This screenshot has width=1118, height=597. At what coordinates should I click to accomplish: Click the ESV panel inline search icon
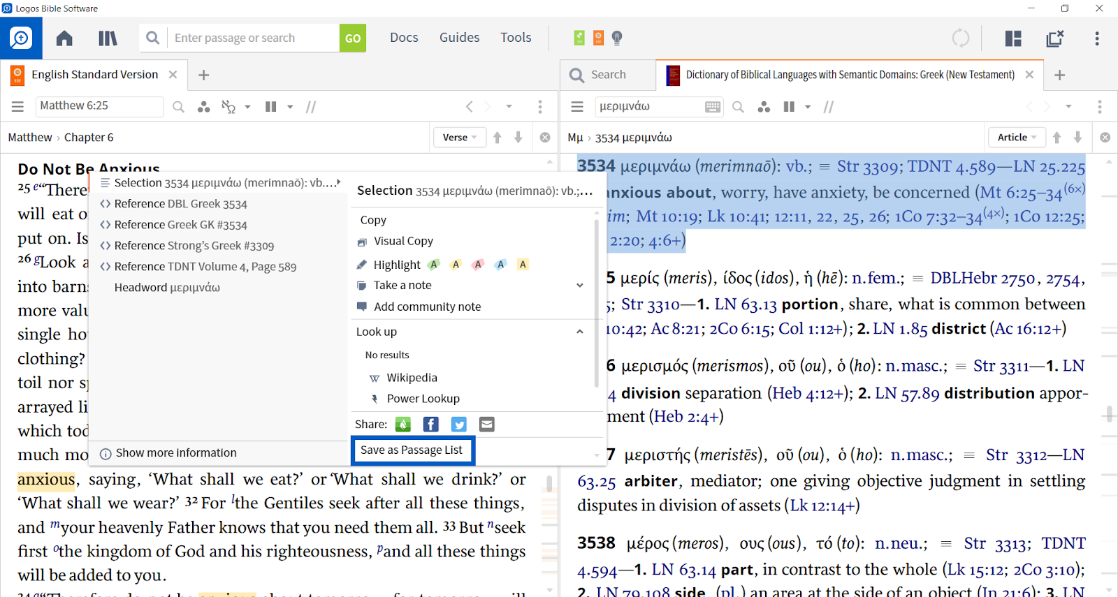click(178, 107)
